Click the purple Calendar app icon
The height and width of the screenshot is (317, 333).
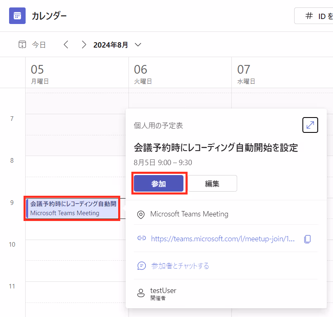pyautogui.click(x=17, y=16)
